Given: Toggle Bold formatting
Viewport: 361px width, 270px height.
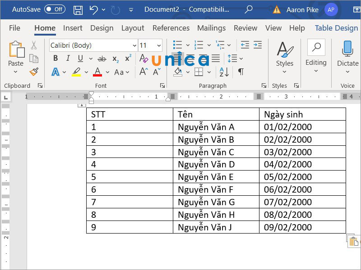Looking at the screenshot, I should (56, 58).
